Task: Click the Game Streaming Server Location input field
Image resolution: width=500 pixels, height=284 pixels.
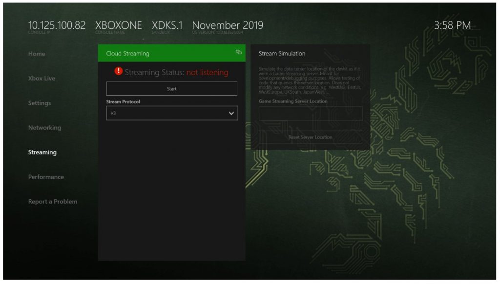Action: (310, 113)
